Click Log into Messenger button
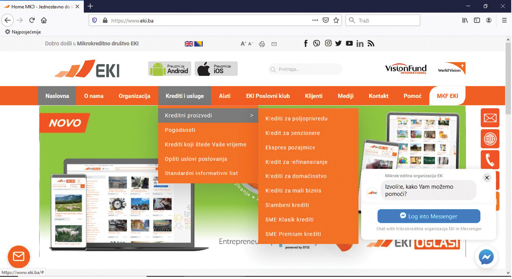Screen dimensions: 512x279 429,216
